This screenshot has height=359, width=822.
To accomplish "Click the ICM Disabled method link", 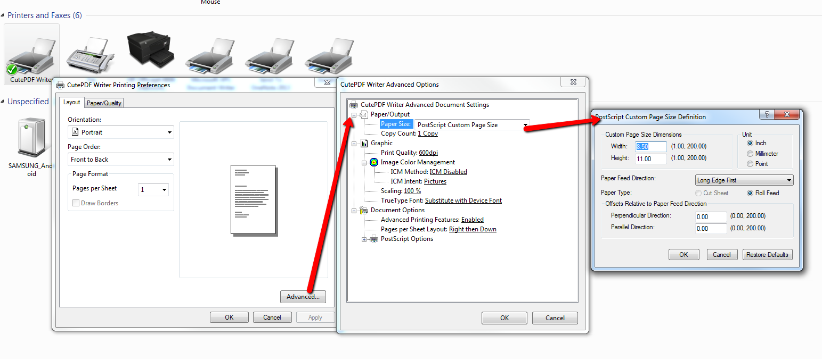I will click(449, 172).
